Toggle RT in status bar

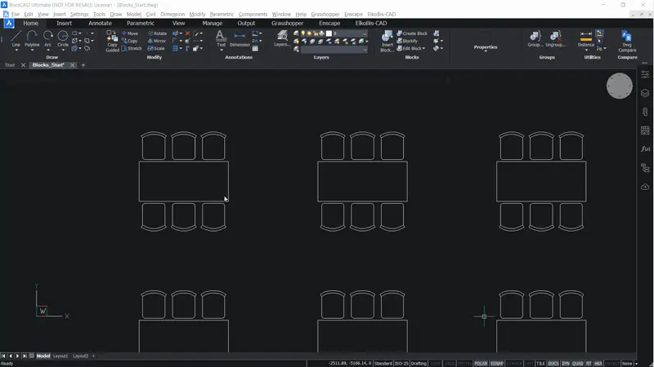point(589,363)
